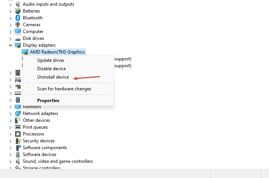Select the Network adapters label
The image size is (269, 178).
pos(41,113)
